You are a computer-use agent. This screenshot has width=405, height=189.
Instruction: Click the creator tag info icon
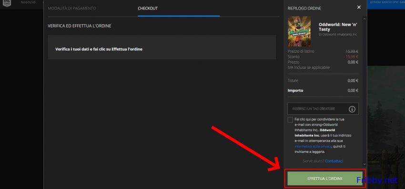tap(352, 109)
